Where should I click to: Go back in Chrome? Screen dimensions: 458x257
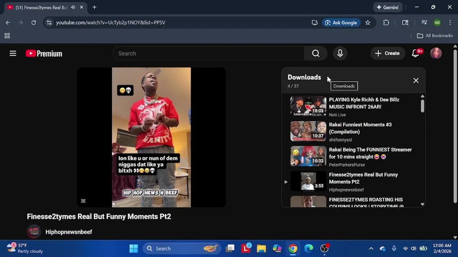coord(8,22)
